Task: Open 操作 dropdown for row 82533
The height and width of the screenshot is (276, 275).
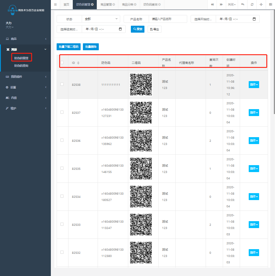Action: point(254,225)
